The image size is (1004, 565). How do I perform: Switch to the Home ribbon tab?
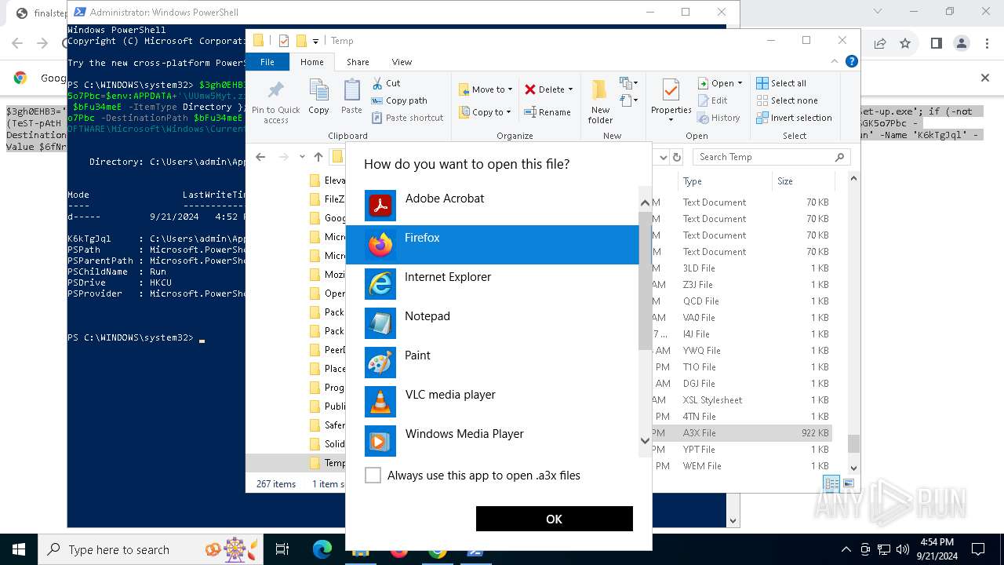(311, 62)
